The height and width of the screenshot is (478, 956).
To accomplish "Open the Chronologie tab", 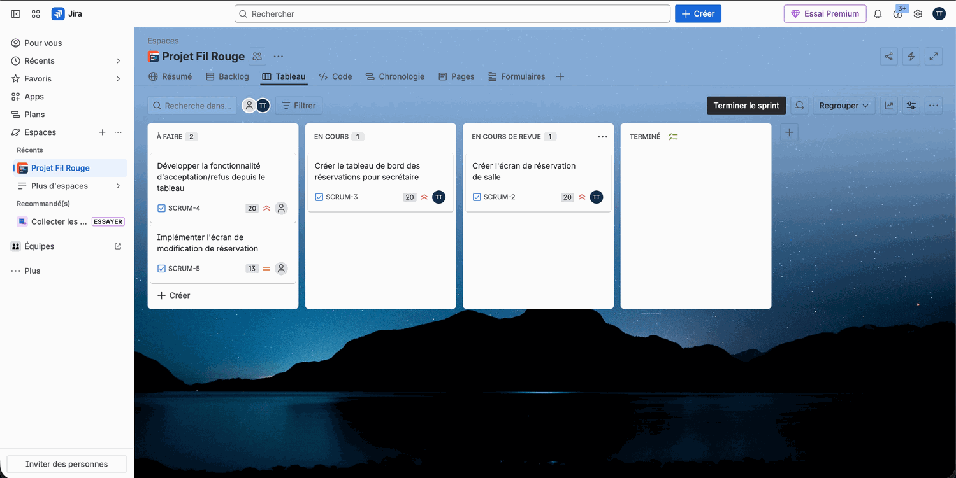I will click(x=395, y=76).
